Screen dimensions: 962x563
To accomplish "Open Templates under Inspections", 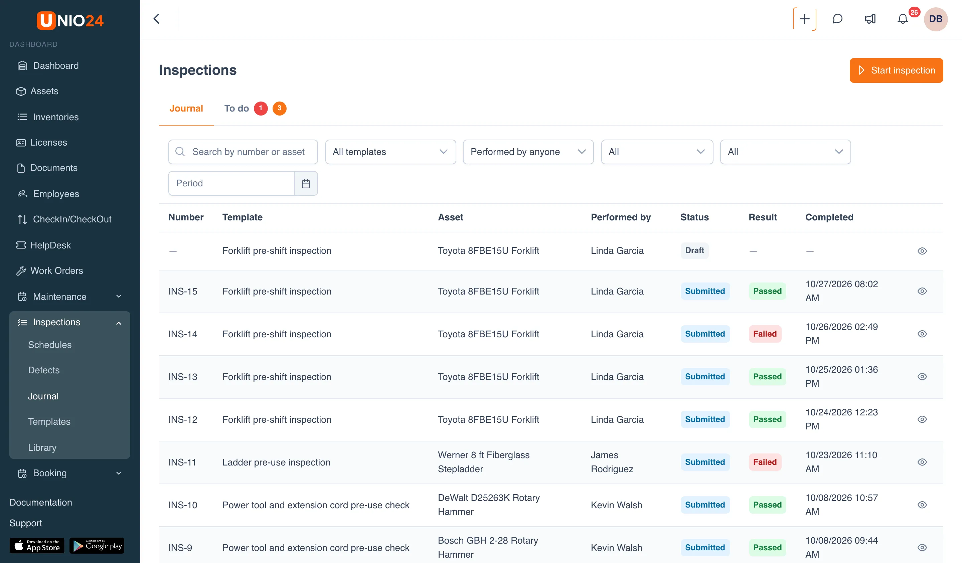I will coord(49,421).
